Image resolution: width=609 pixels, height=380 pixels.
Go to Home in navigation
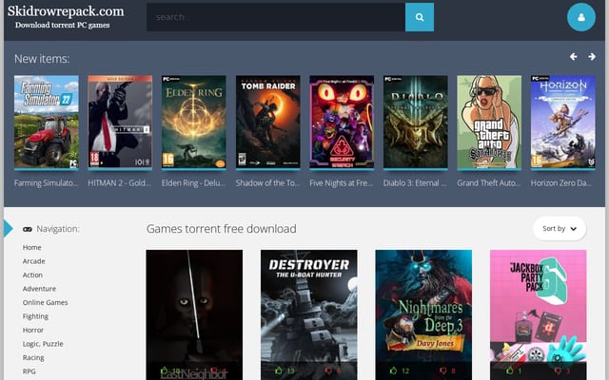point(31,247)
